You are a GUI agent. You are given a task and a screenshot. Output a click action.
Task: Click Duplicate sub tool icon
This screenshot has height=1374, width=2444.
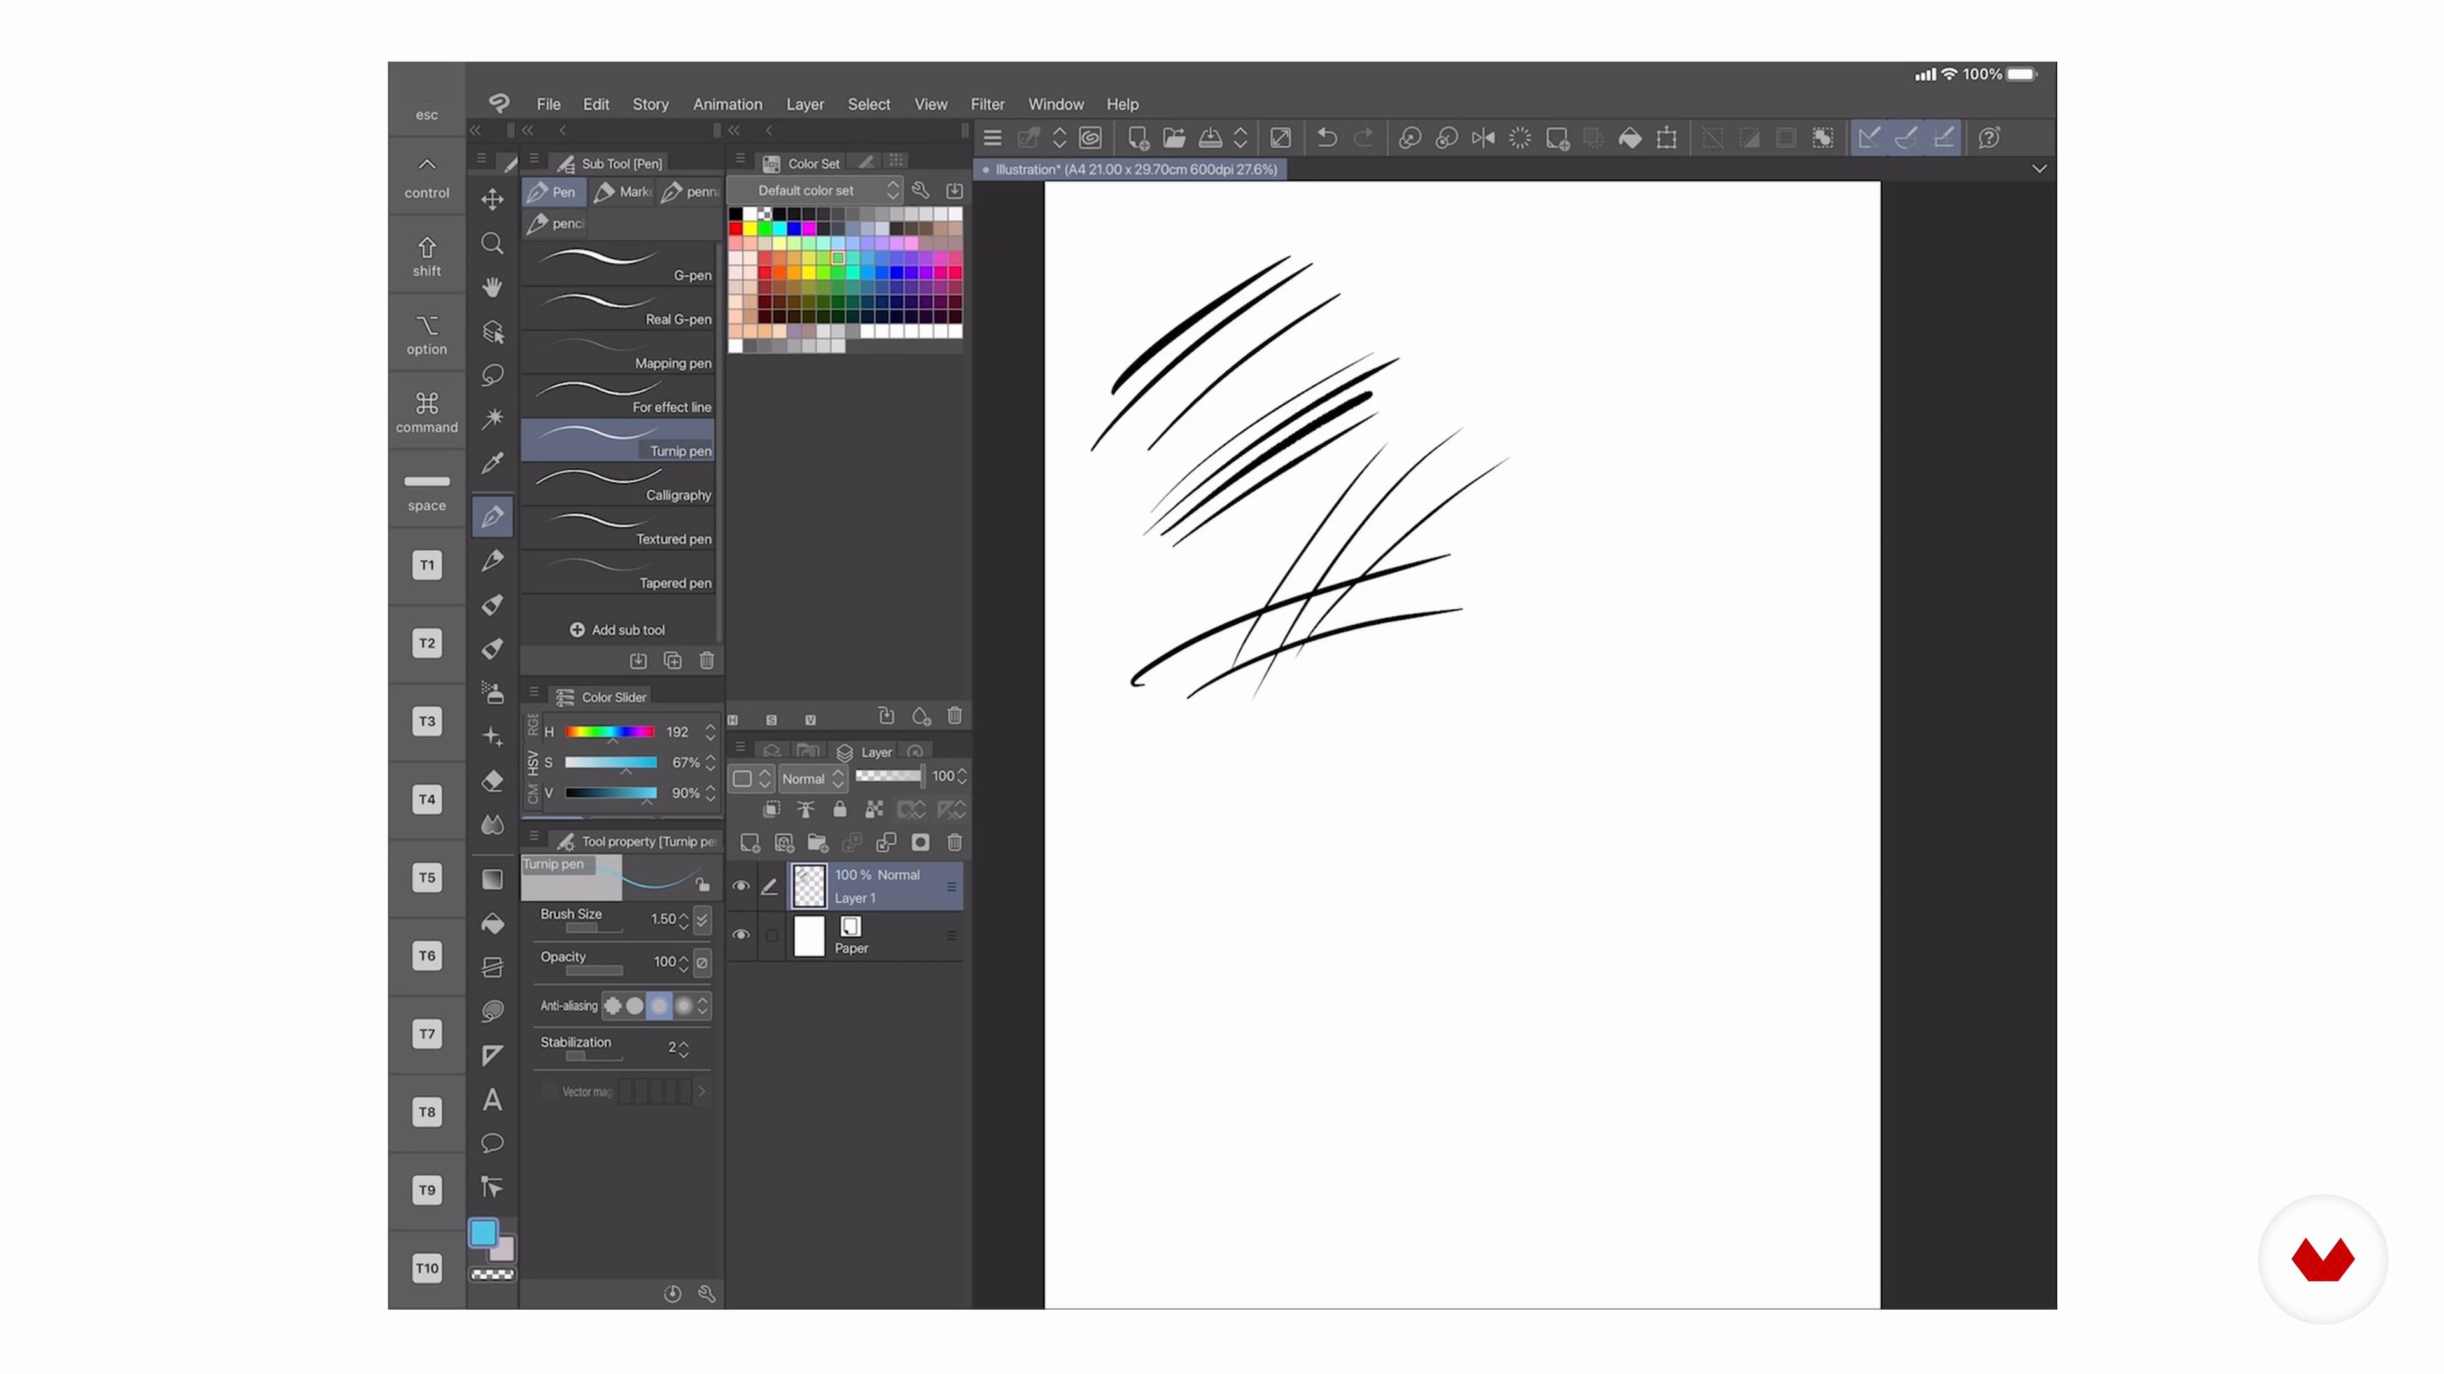(673, 661)
